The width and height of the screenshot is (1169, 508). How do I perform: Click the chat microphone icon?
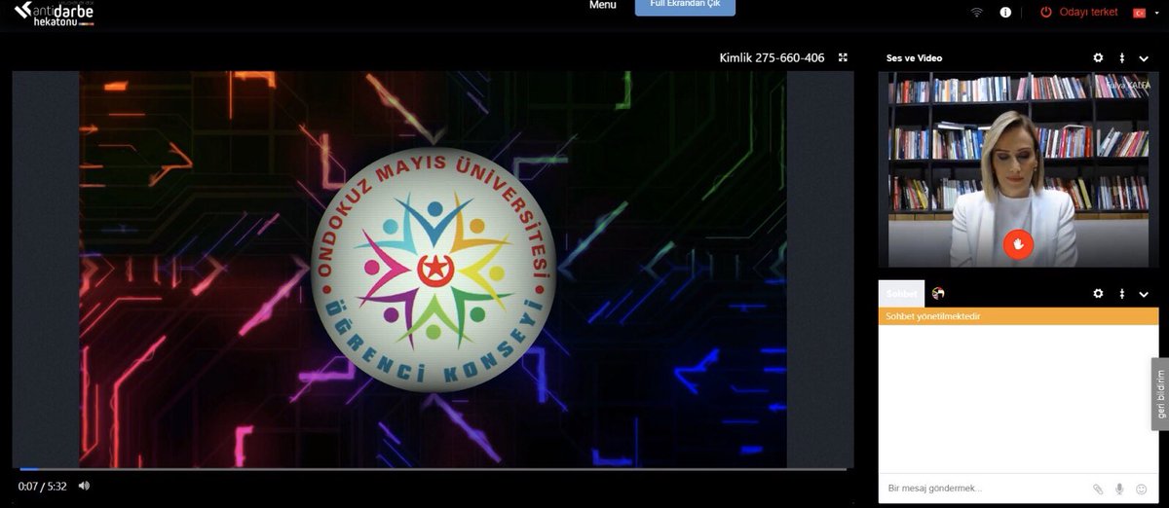tap(1120, 490)
